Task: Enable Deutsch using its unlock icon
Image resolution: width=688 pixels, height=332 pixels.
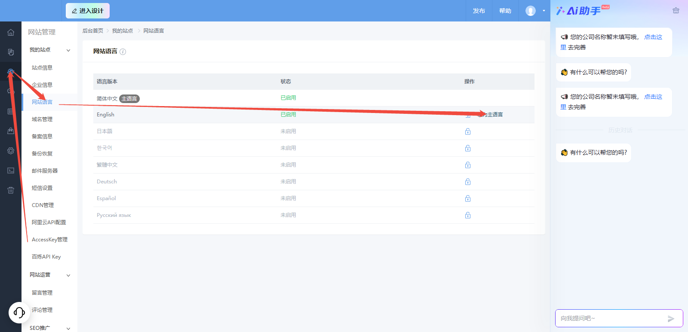Action: click(x=468, y=182)
